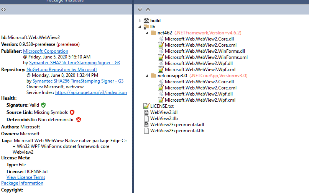Collapse all tree nodes with double-up chevron

pyautogui.click(x=148, y=10)
